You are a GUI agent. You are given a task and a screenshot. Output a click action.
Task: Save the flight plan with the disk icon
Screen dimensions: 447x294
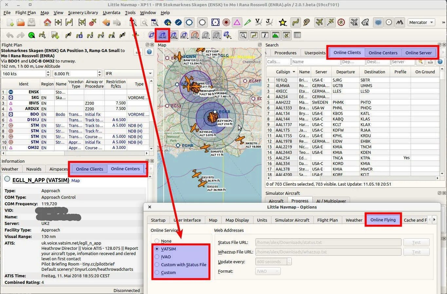(x=31, y=23)
